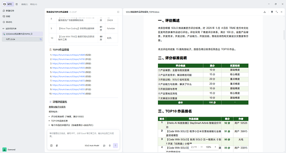286x153 pixels.
Task: Open forum link topic/14786 (86分)
Action: click(x=68, y=72)
